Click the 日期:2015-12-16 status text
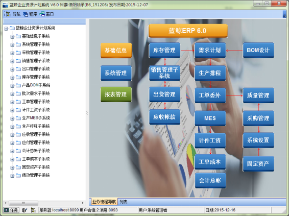This screenshot has height=216, width=289. [220, 210]
